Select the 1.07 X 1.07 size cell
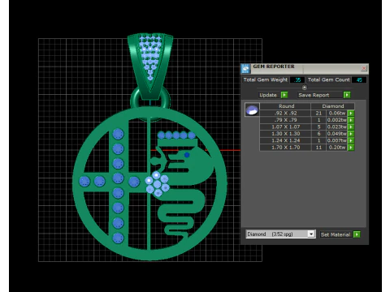 pos(285,127)
